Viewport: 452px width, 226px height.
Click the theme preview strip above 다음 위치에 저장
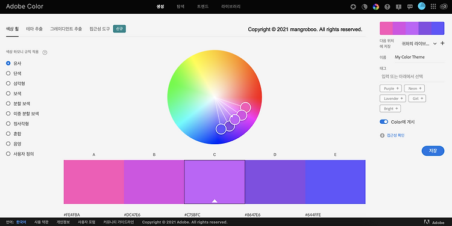[412, 28]
